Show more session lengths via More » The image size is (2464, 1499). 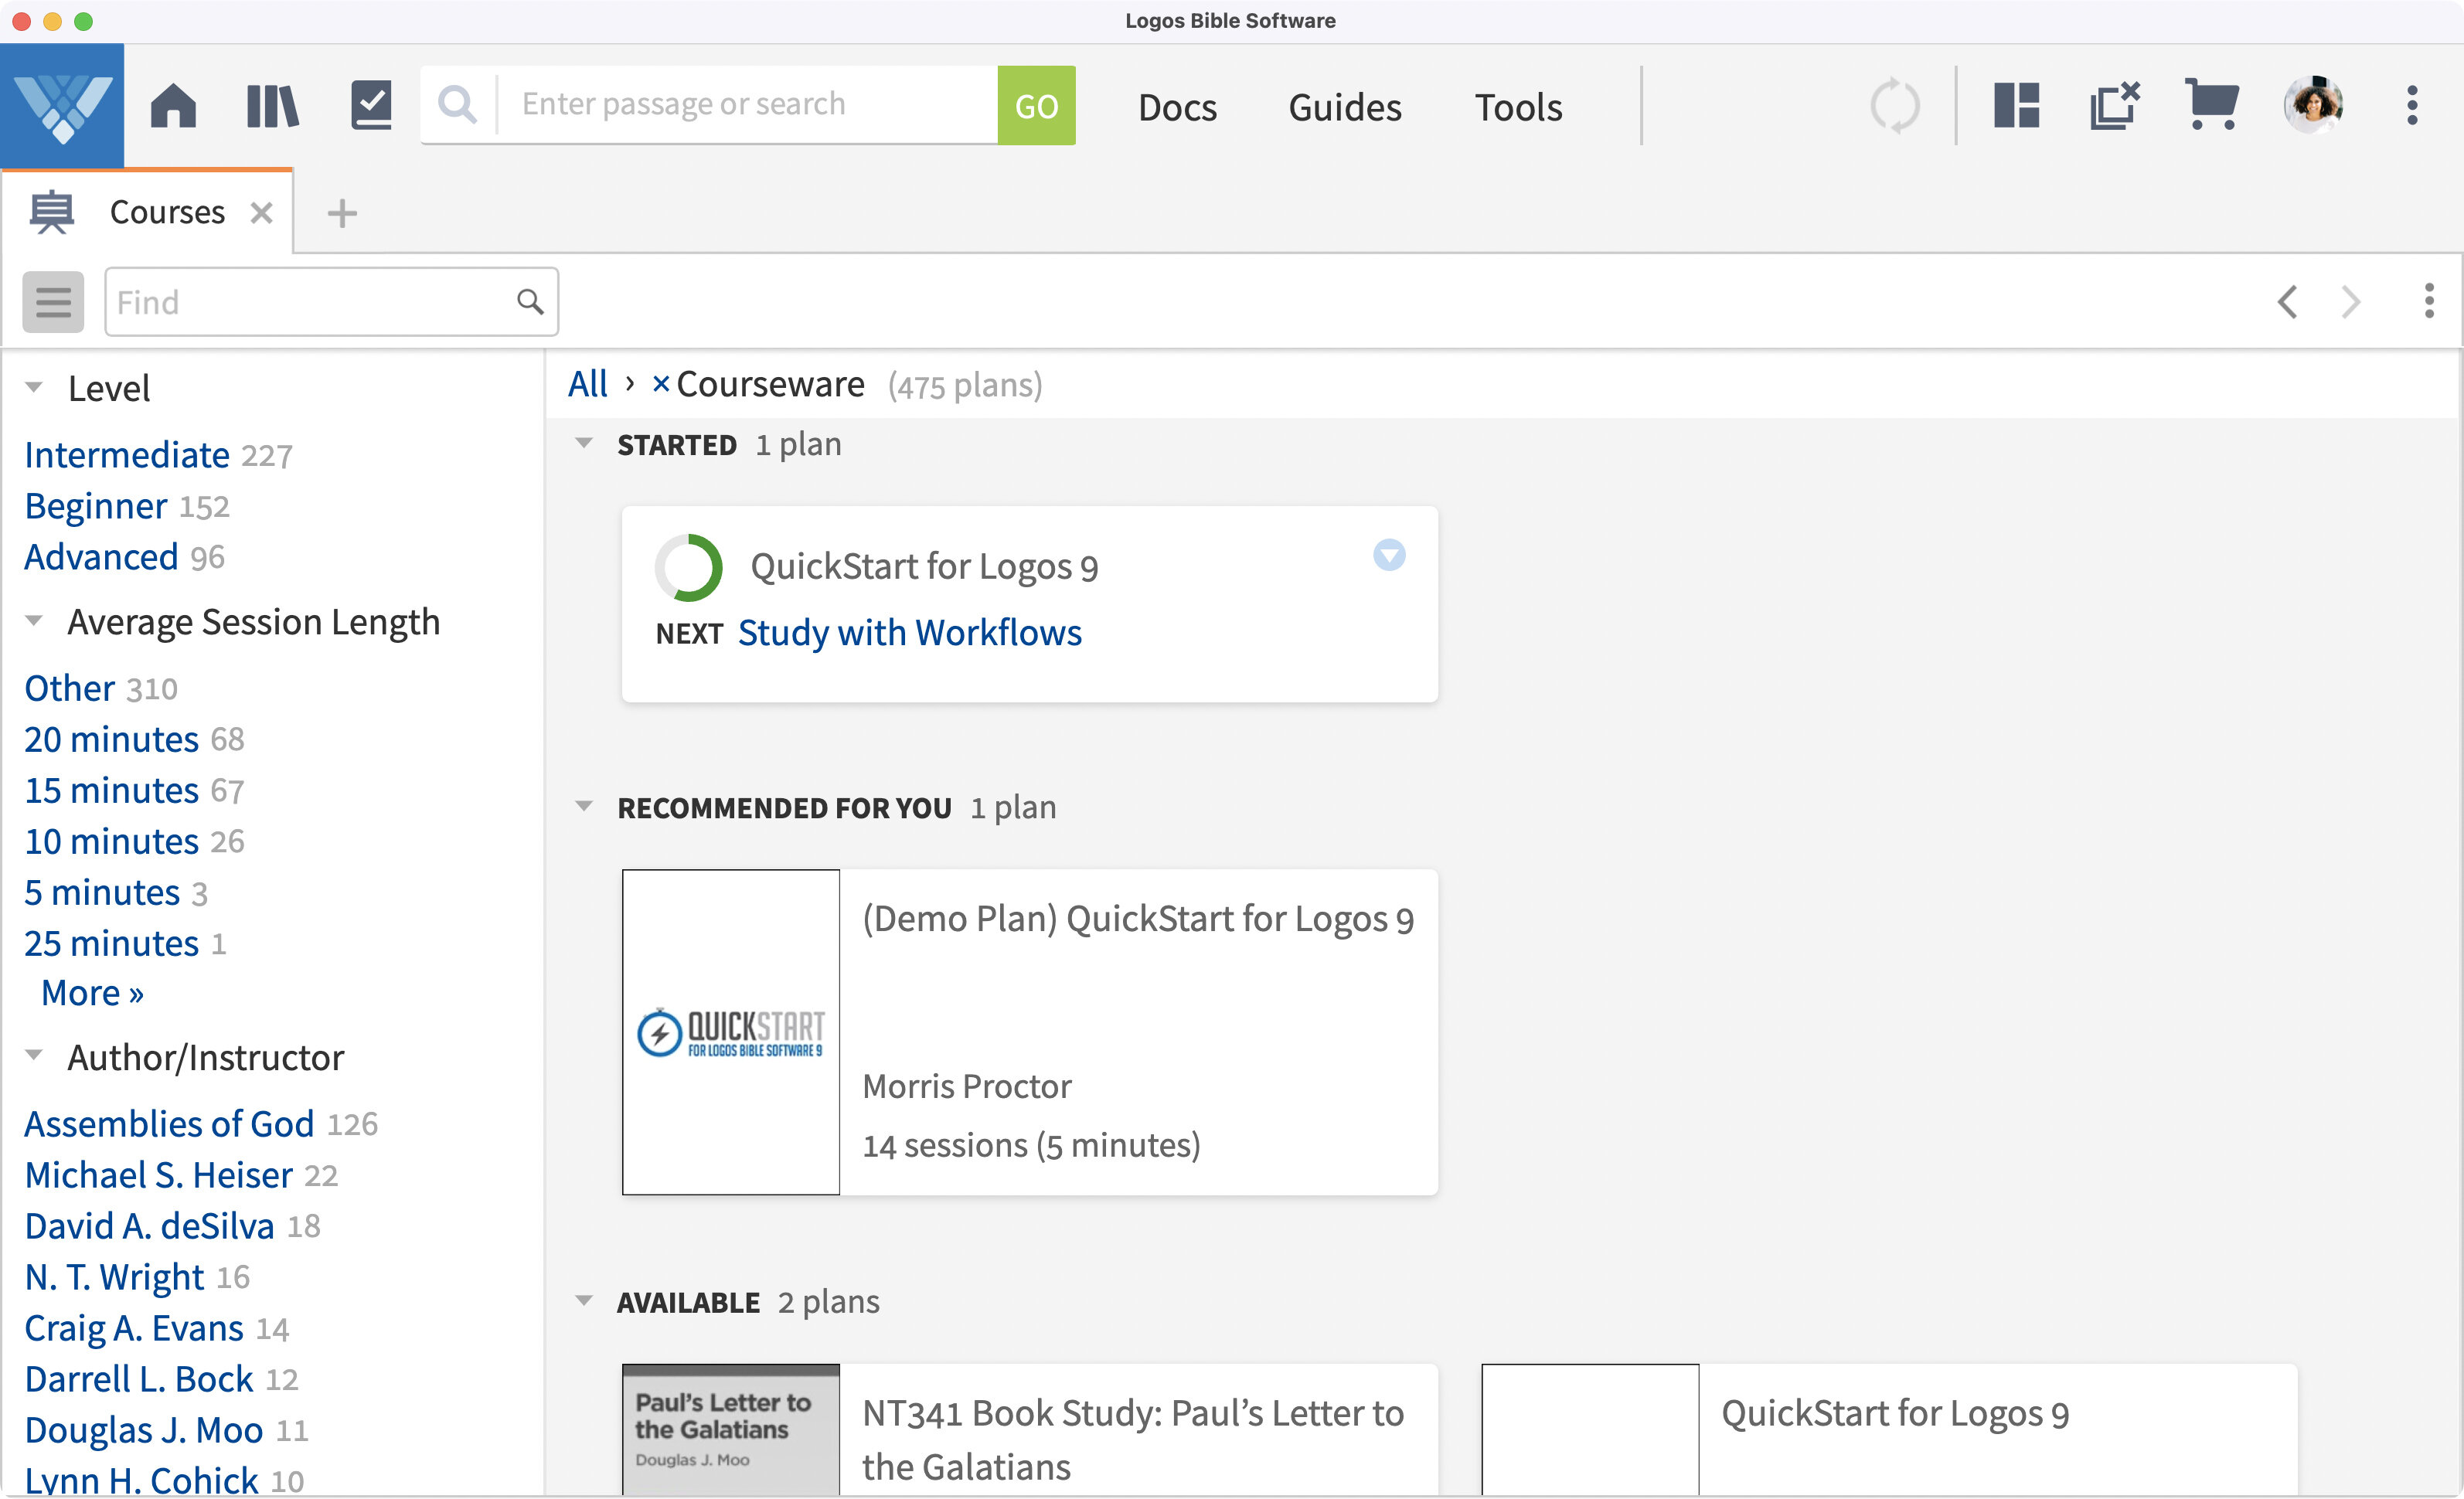[x=92, y=993]
